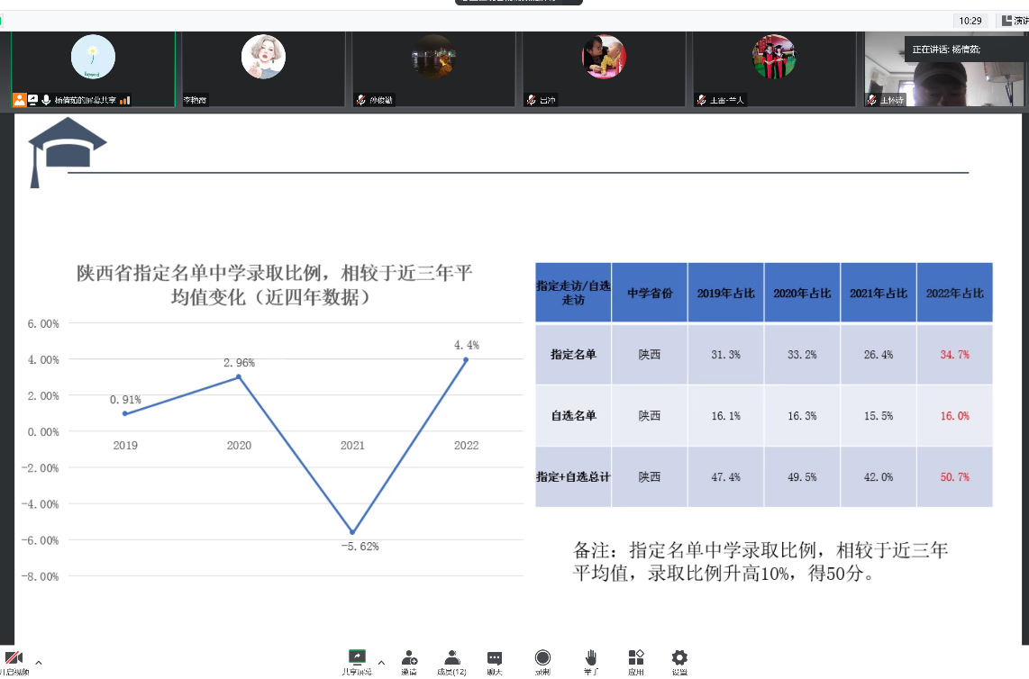Click the red 34.7% cell in 2022 column

point(954,355)
